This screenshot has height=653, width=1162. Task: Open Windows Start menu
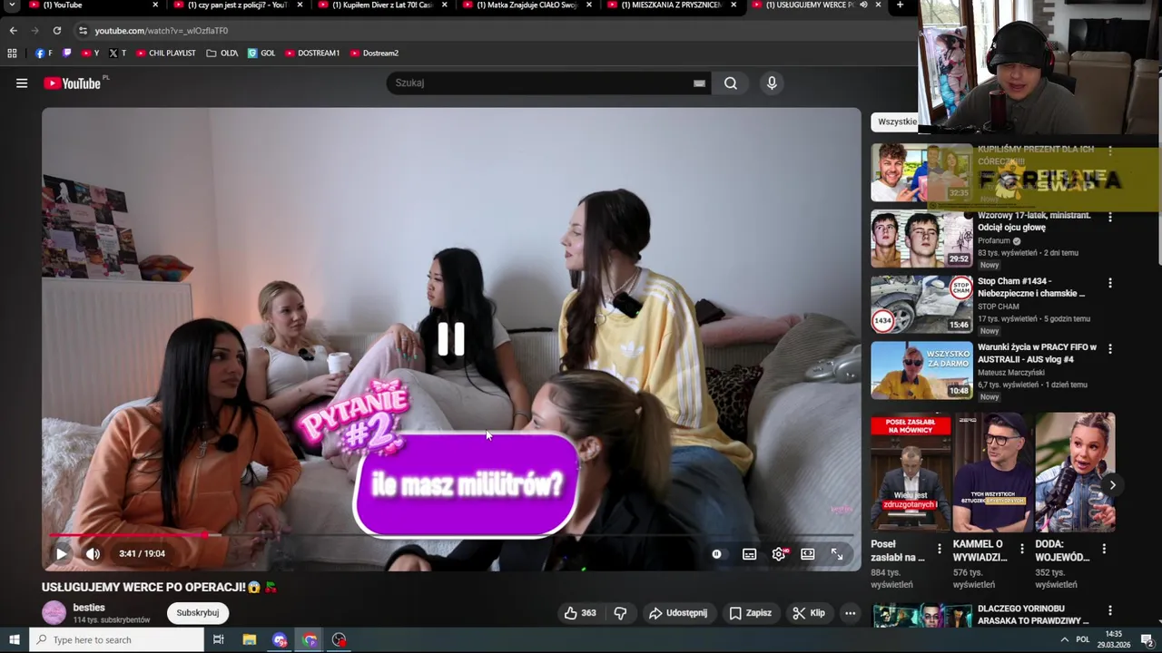15,640
